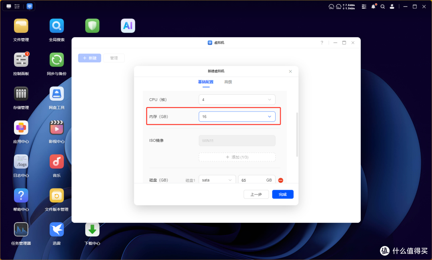This screenshot has height=260, width=432.
Task: Switch to the 高级 tab
Action: (x=228, y=82)
